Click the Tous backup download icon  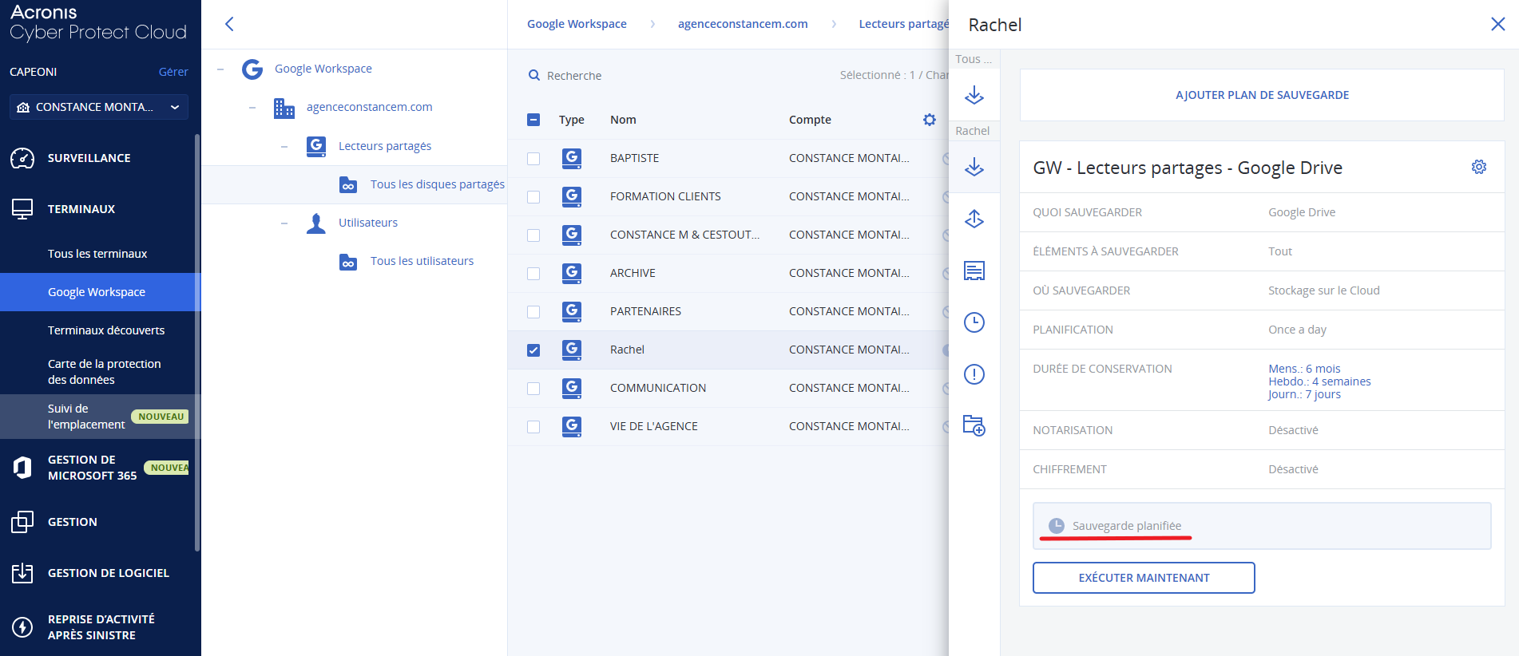coord(974,95)
